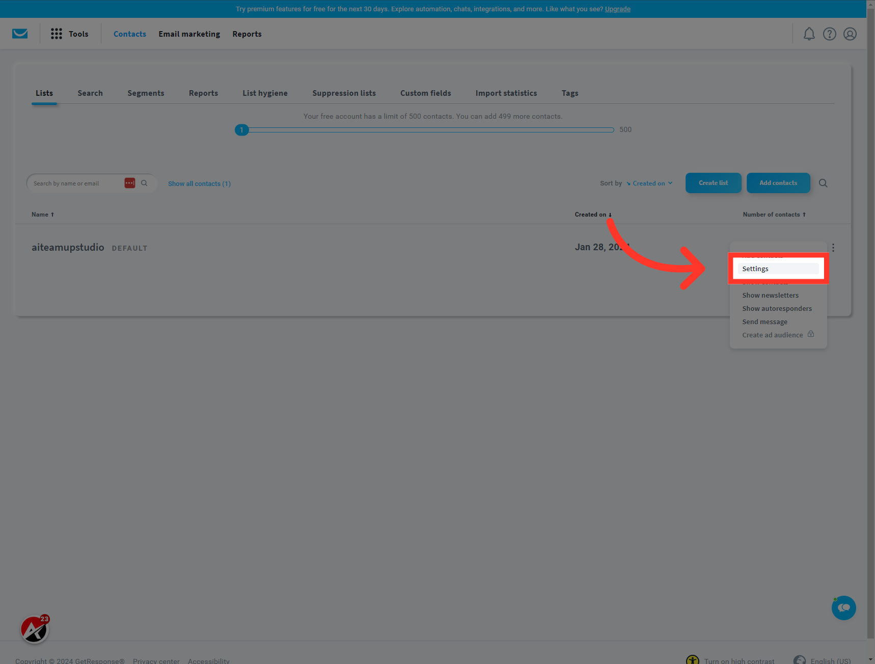Switch to the Search tab
875x664 pixels.
pyautogui.click(x=90, y=93)
